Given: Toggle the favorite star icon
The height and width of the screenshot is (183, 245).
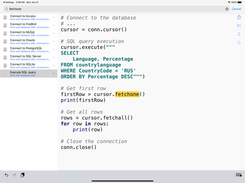Looking at the screenshot, I should tap(239, 42).
